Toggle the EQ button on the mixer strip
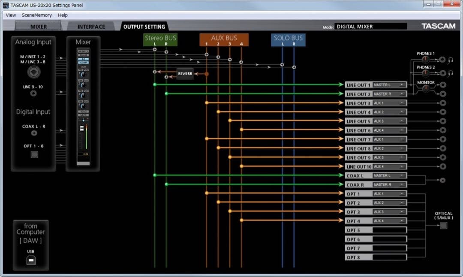The image size is (463, 277). 83,59
